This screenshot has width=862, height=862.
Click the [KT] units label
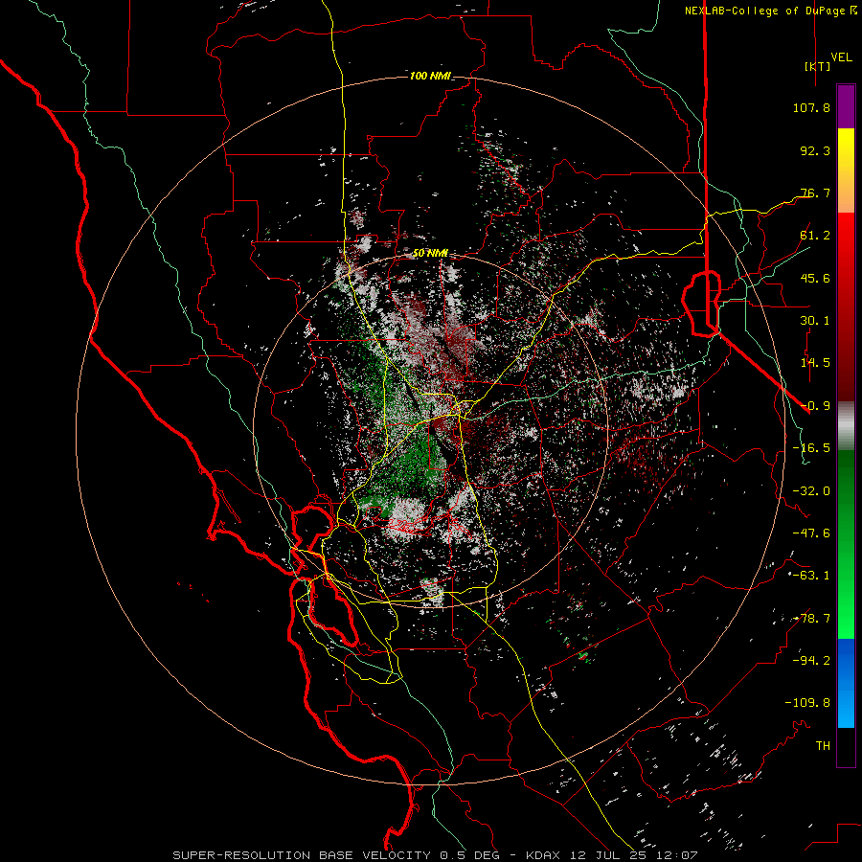point(818,66)
